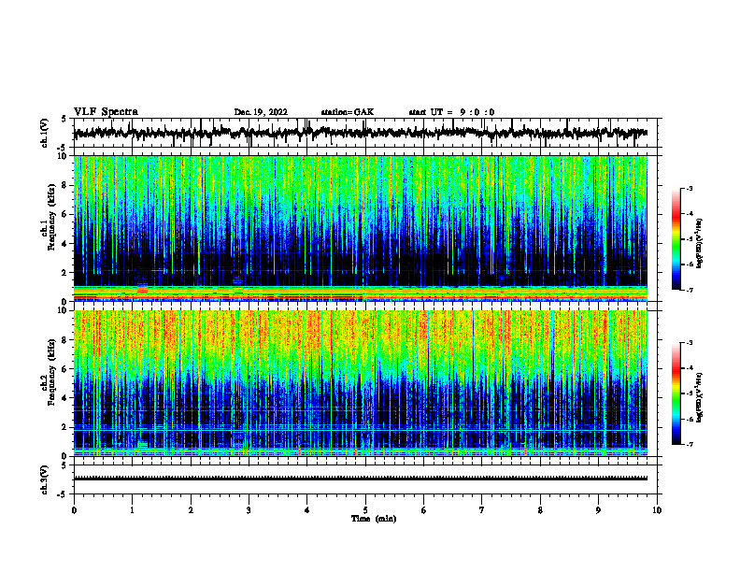Click time axis tick label "3"
This screenshot has width=740, height=572.
[249, 510]
